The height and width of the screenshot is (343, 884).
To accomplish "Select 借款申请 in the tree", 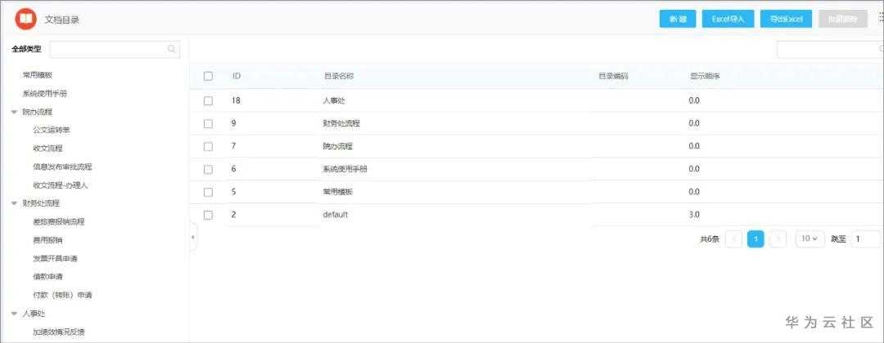I will click(x=47, y=277).
